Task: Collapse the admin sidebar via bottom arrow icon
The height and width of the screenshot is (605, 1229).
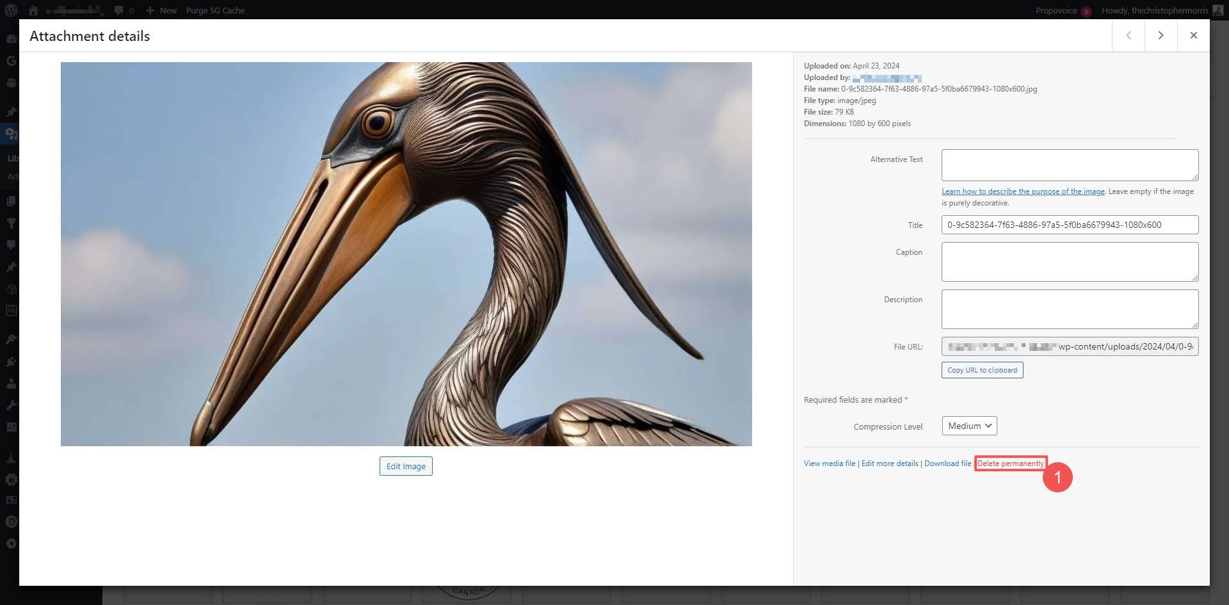Action: (x=11, y=543)
